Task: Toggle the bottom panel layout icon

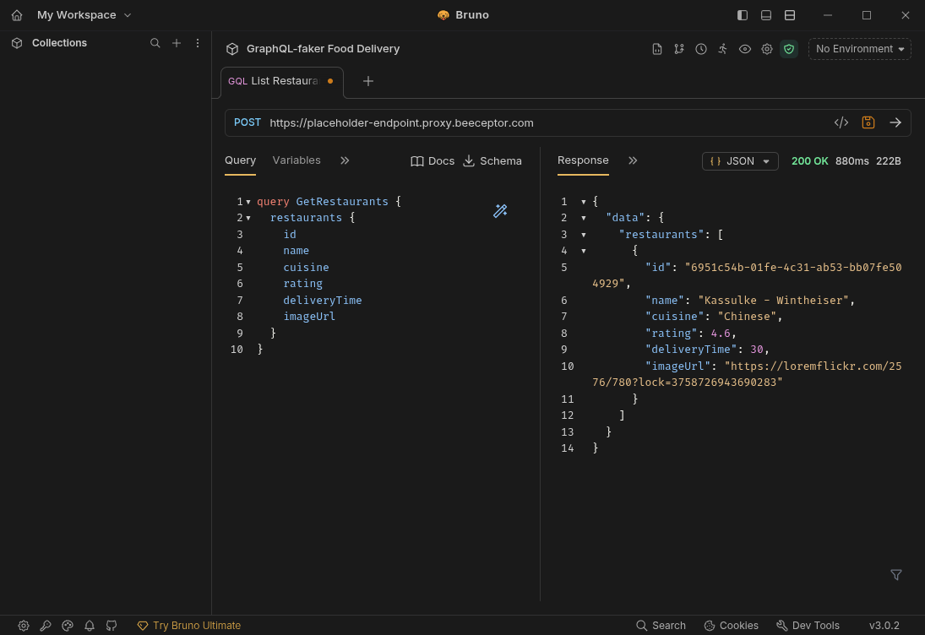Action: 766,15
